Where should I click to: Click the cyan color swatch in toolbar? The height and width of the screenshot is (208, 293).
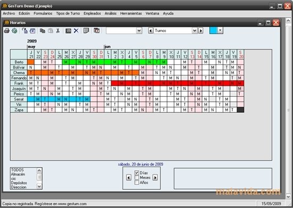point(214,31)
